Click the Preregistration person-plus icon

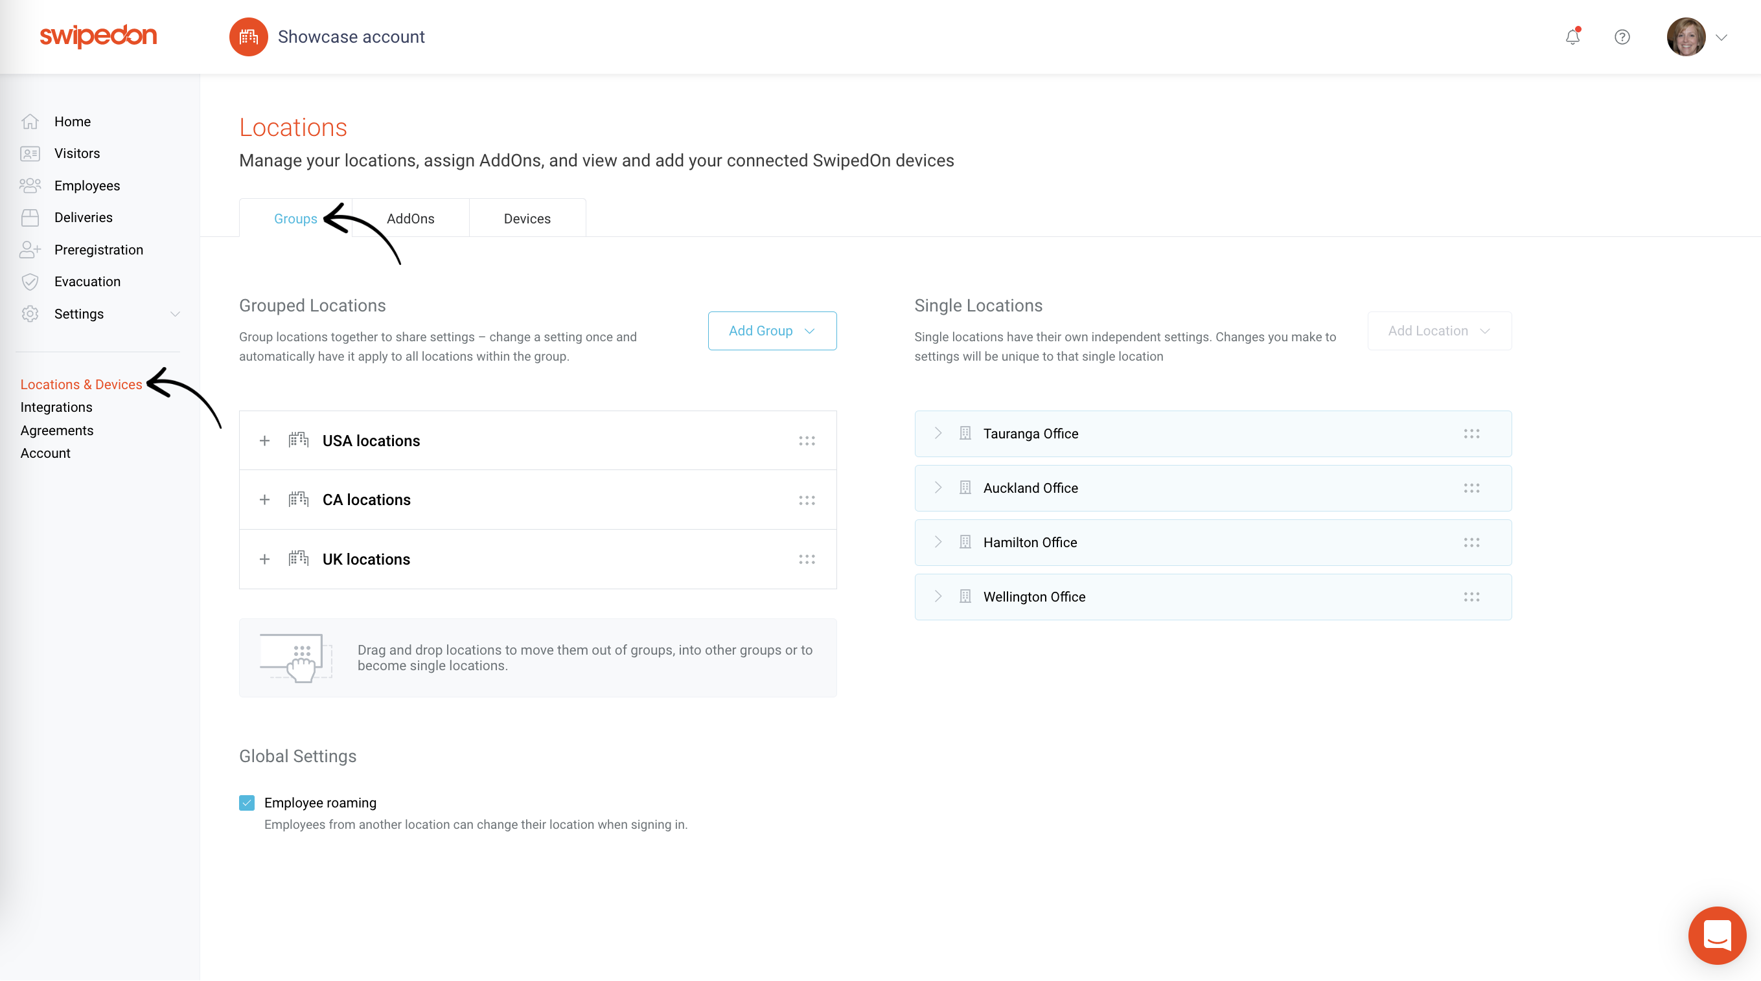tap(30, 250)
